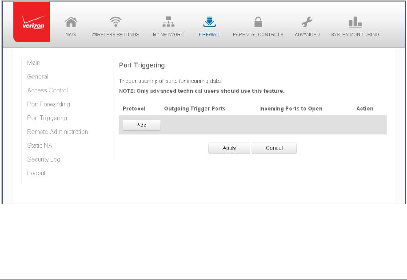Open the PARENTAL CONTROLS tab label

coord(258,35)
